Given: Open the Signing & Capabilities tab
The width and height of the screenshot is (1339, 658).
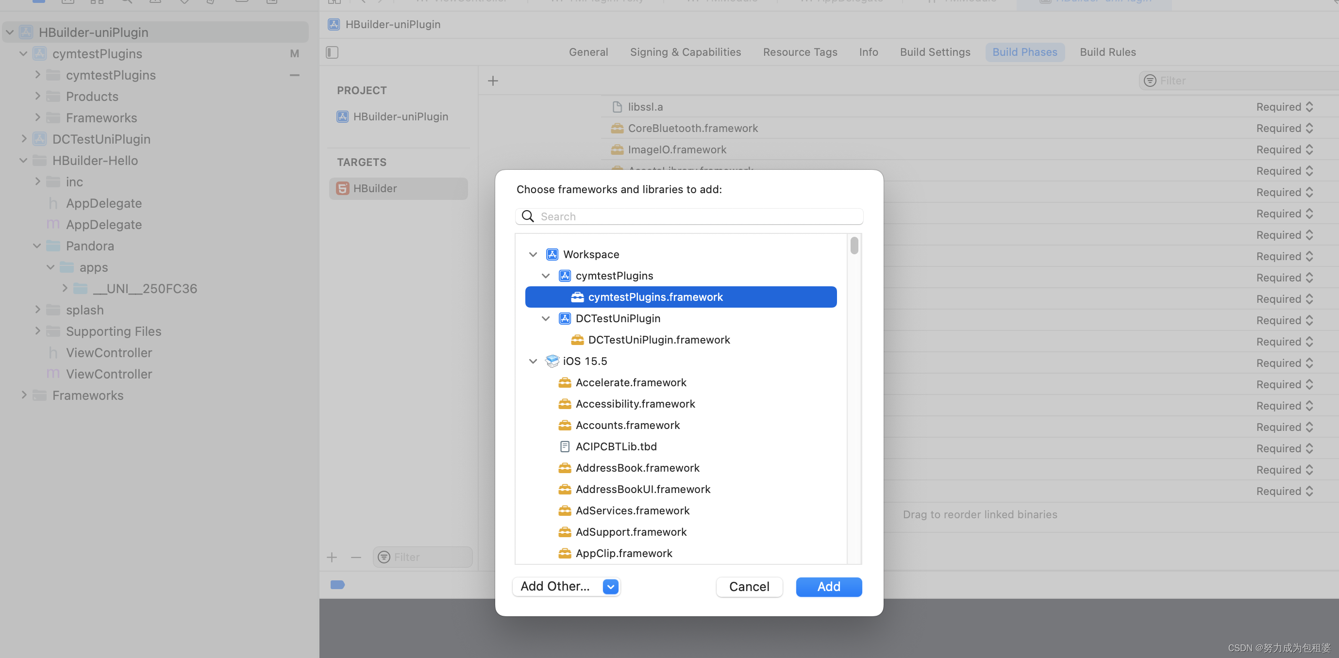Looking at the screenshot, I should point(685,52).
